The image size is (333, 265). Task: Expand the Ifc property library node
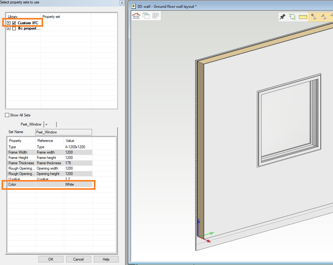point(9,28)
